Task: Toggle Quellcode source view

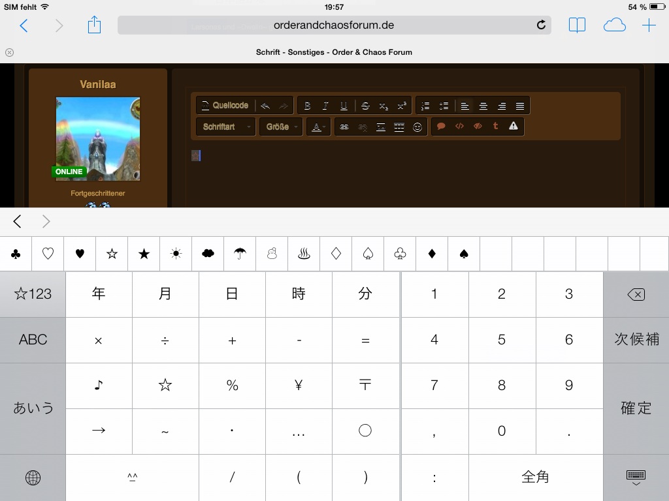Action: click(225, 106)
